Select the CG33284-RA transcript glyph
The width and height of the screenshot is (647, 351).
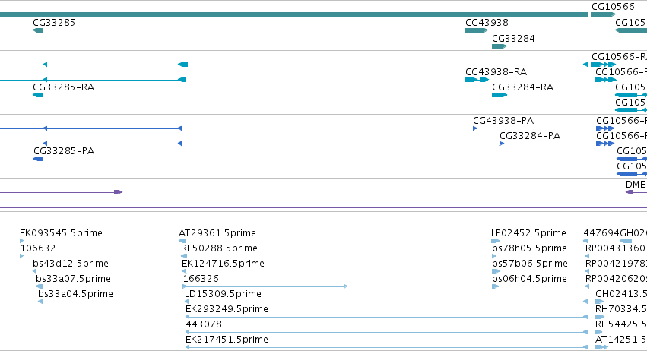click(500, 95)
